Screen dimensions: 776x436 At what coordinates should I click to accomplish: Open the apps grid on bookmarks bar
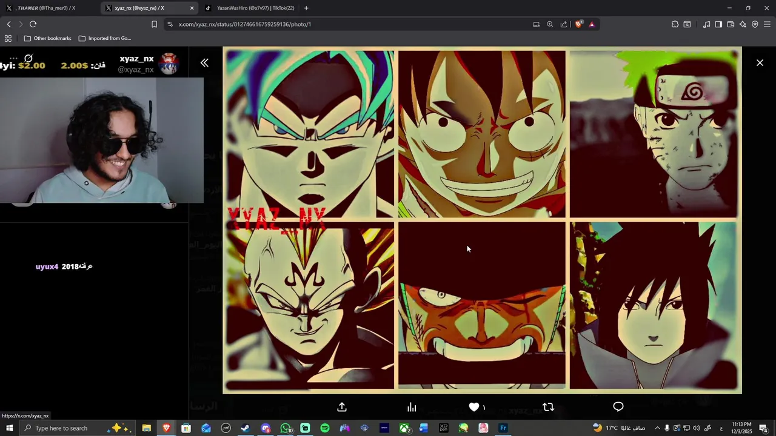[x=8, y=38]
